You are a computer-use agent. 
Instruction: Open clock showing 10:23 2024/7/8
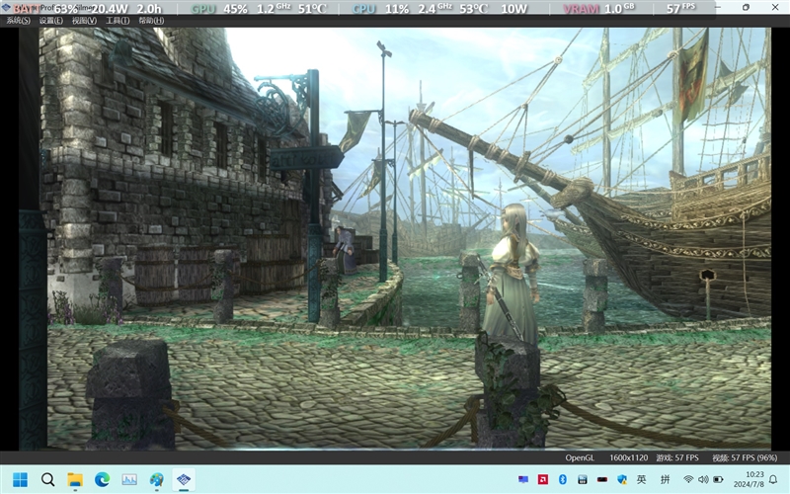[749, 479]
